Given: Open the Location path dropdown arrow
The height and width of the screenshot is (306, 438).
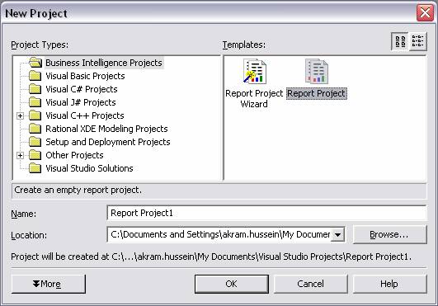Looking at the screenshot, I should [337, 234].
